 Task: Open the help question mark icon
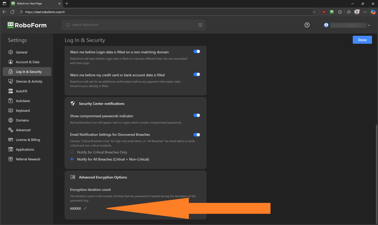point(307,25)
